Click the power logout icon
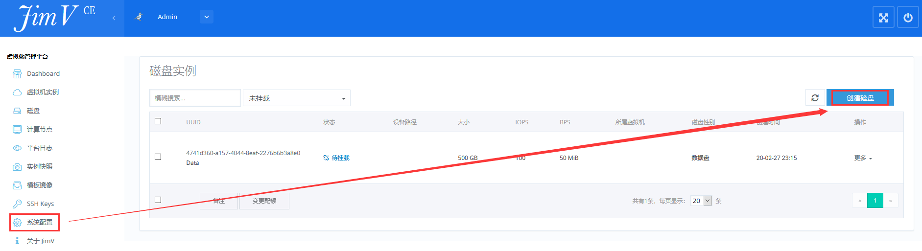922x251 pixels. coord(908,18)
